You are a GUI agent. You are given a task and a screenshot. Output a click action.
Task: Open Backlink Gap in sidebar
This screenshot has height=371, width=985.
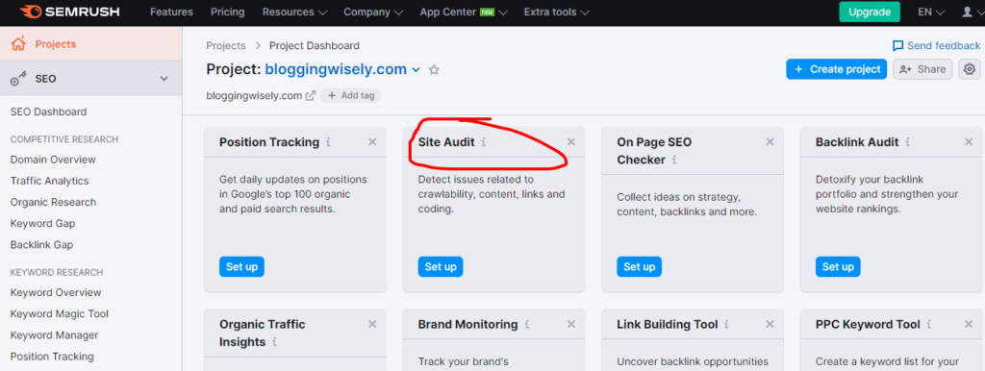tap(41, 245)
